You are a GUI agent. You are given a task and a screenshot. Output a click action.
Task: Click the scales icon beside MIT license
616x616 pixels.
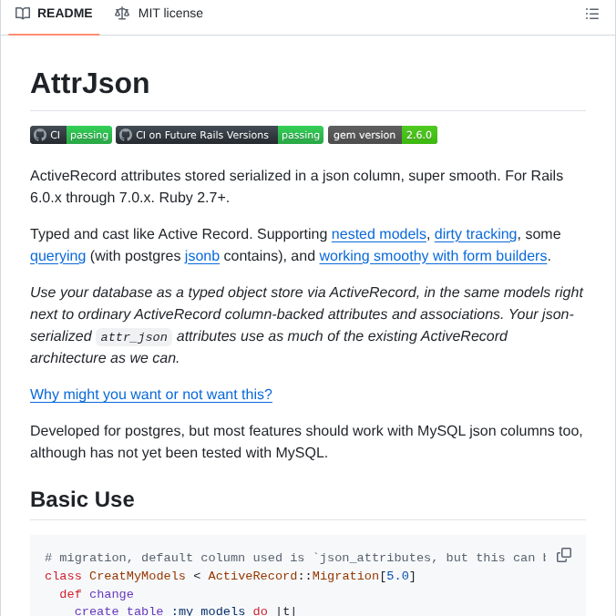(122, 14)
